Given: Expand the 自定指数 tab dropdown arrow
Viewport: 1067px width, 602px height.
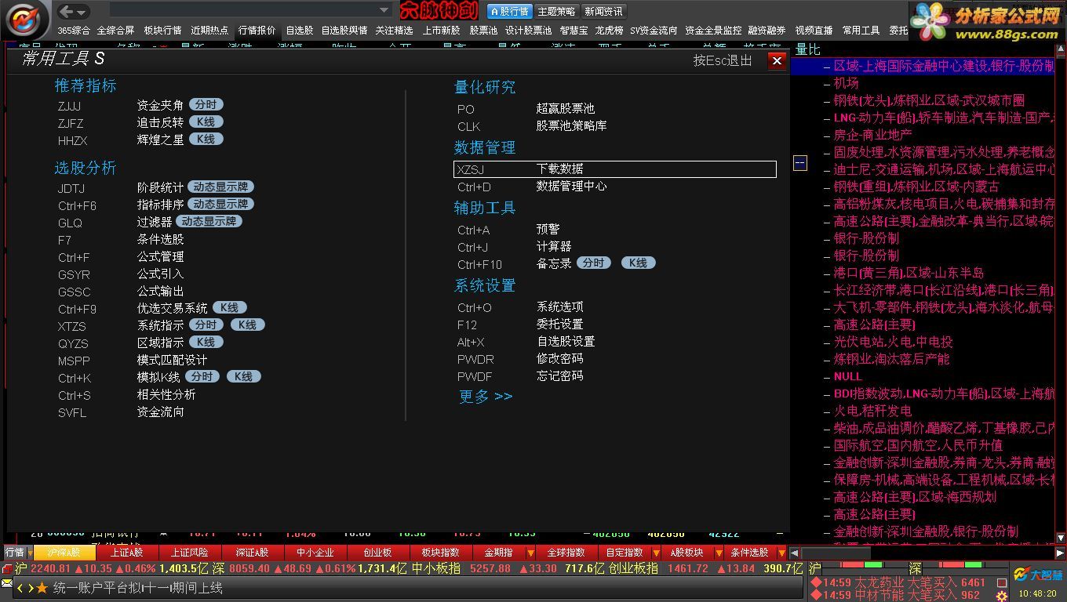Looking at the screenshot, I should (x=656, y=553).
